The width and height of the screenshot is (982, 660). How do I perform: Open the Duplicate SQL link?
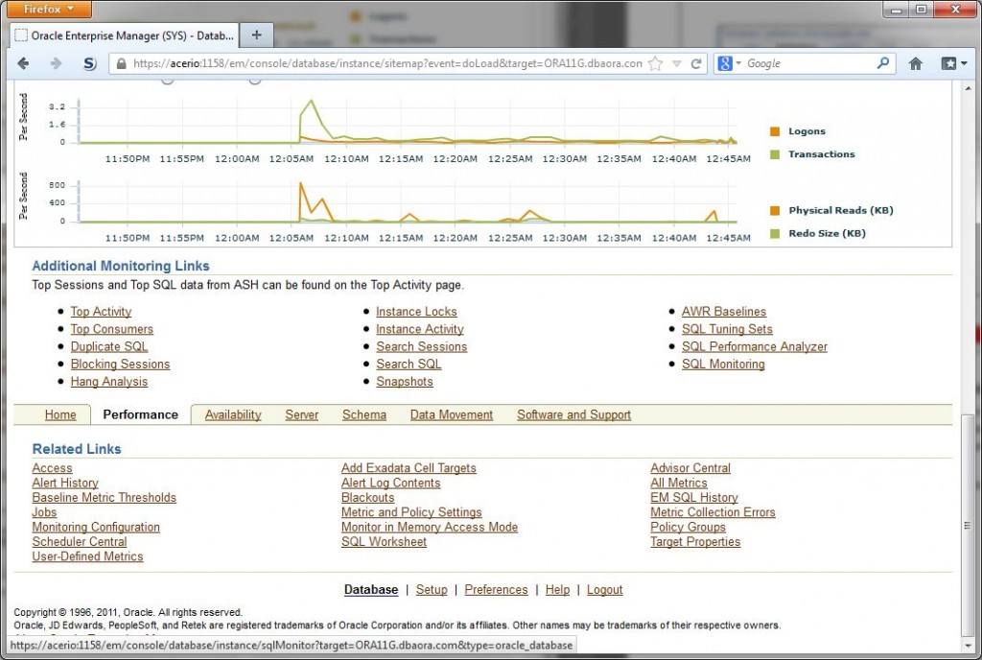(x=109, y=346)
